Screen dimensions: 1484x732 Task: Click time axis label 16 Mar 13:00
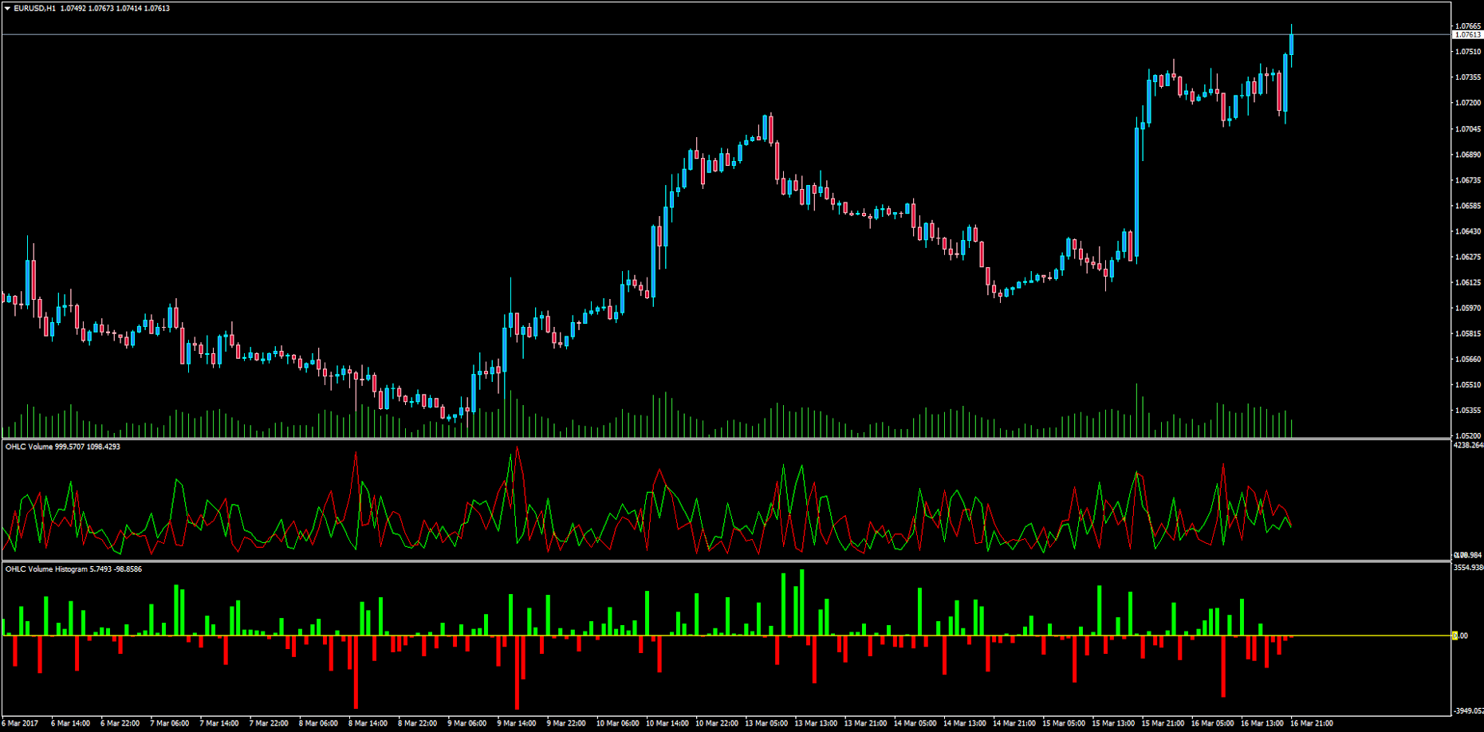click(x=1262, y=723)
